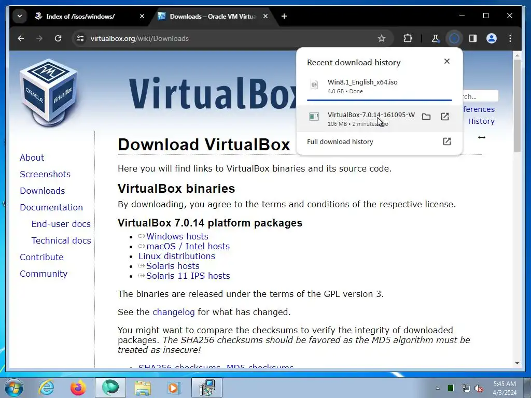Open the Contribute sidebar link

tap(41, 257)
